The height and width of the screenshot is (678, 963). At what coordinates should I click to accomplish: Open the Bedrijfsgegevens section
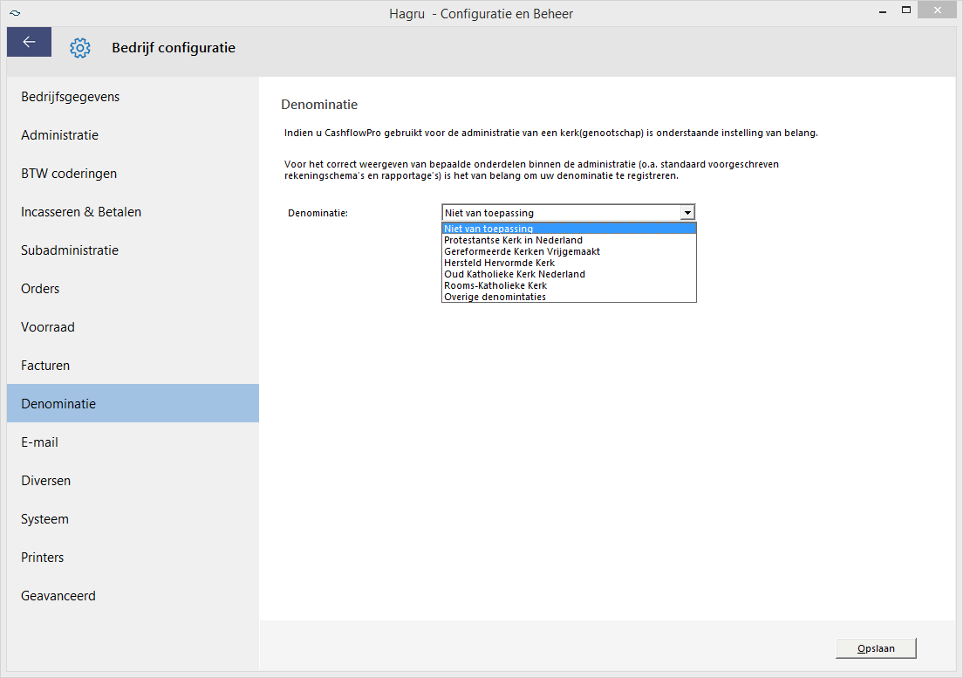(133, 96)
